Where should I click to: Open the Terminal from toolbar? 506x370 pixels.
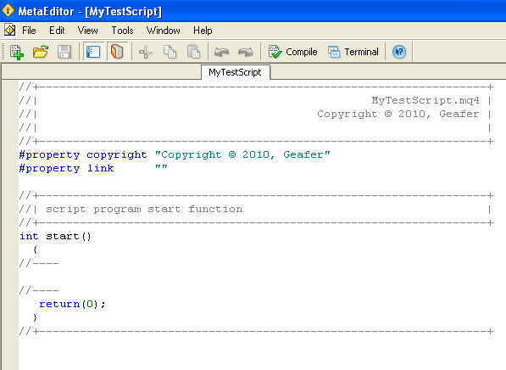353,52
